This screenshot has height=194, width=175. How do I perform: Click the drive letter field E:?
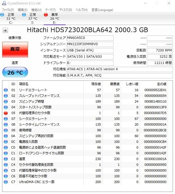point(90,63)
